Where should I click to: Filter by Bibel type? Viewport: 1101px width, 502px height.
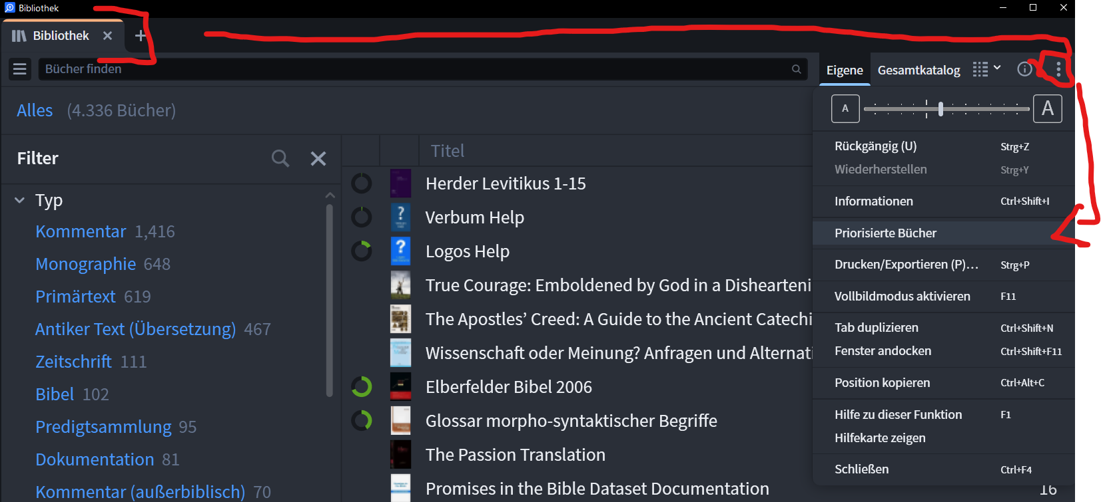(55, 394)
